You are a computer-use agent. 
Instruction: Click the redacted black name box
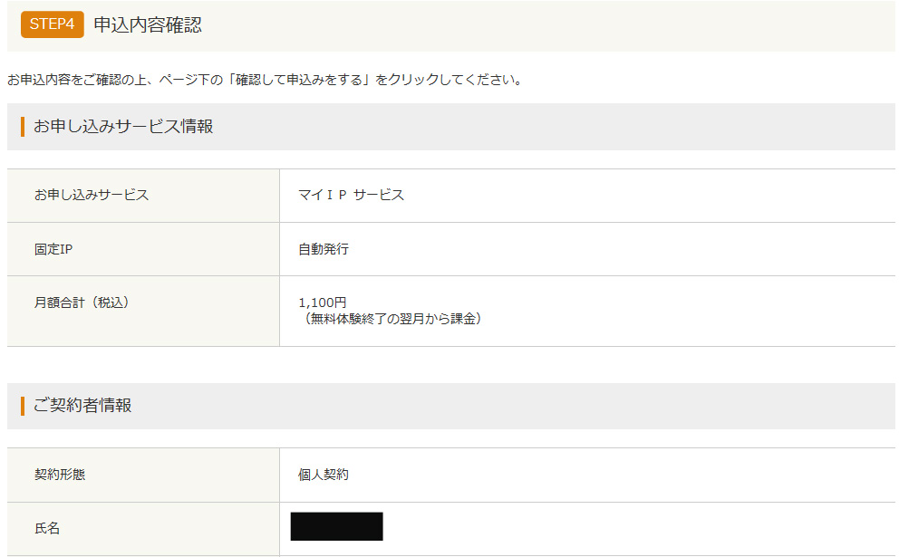(x=336, y=526)
